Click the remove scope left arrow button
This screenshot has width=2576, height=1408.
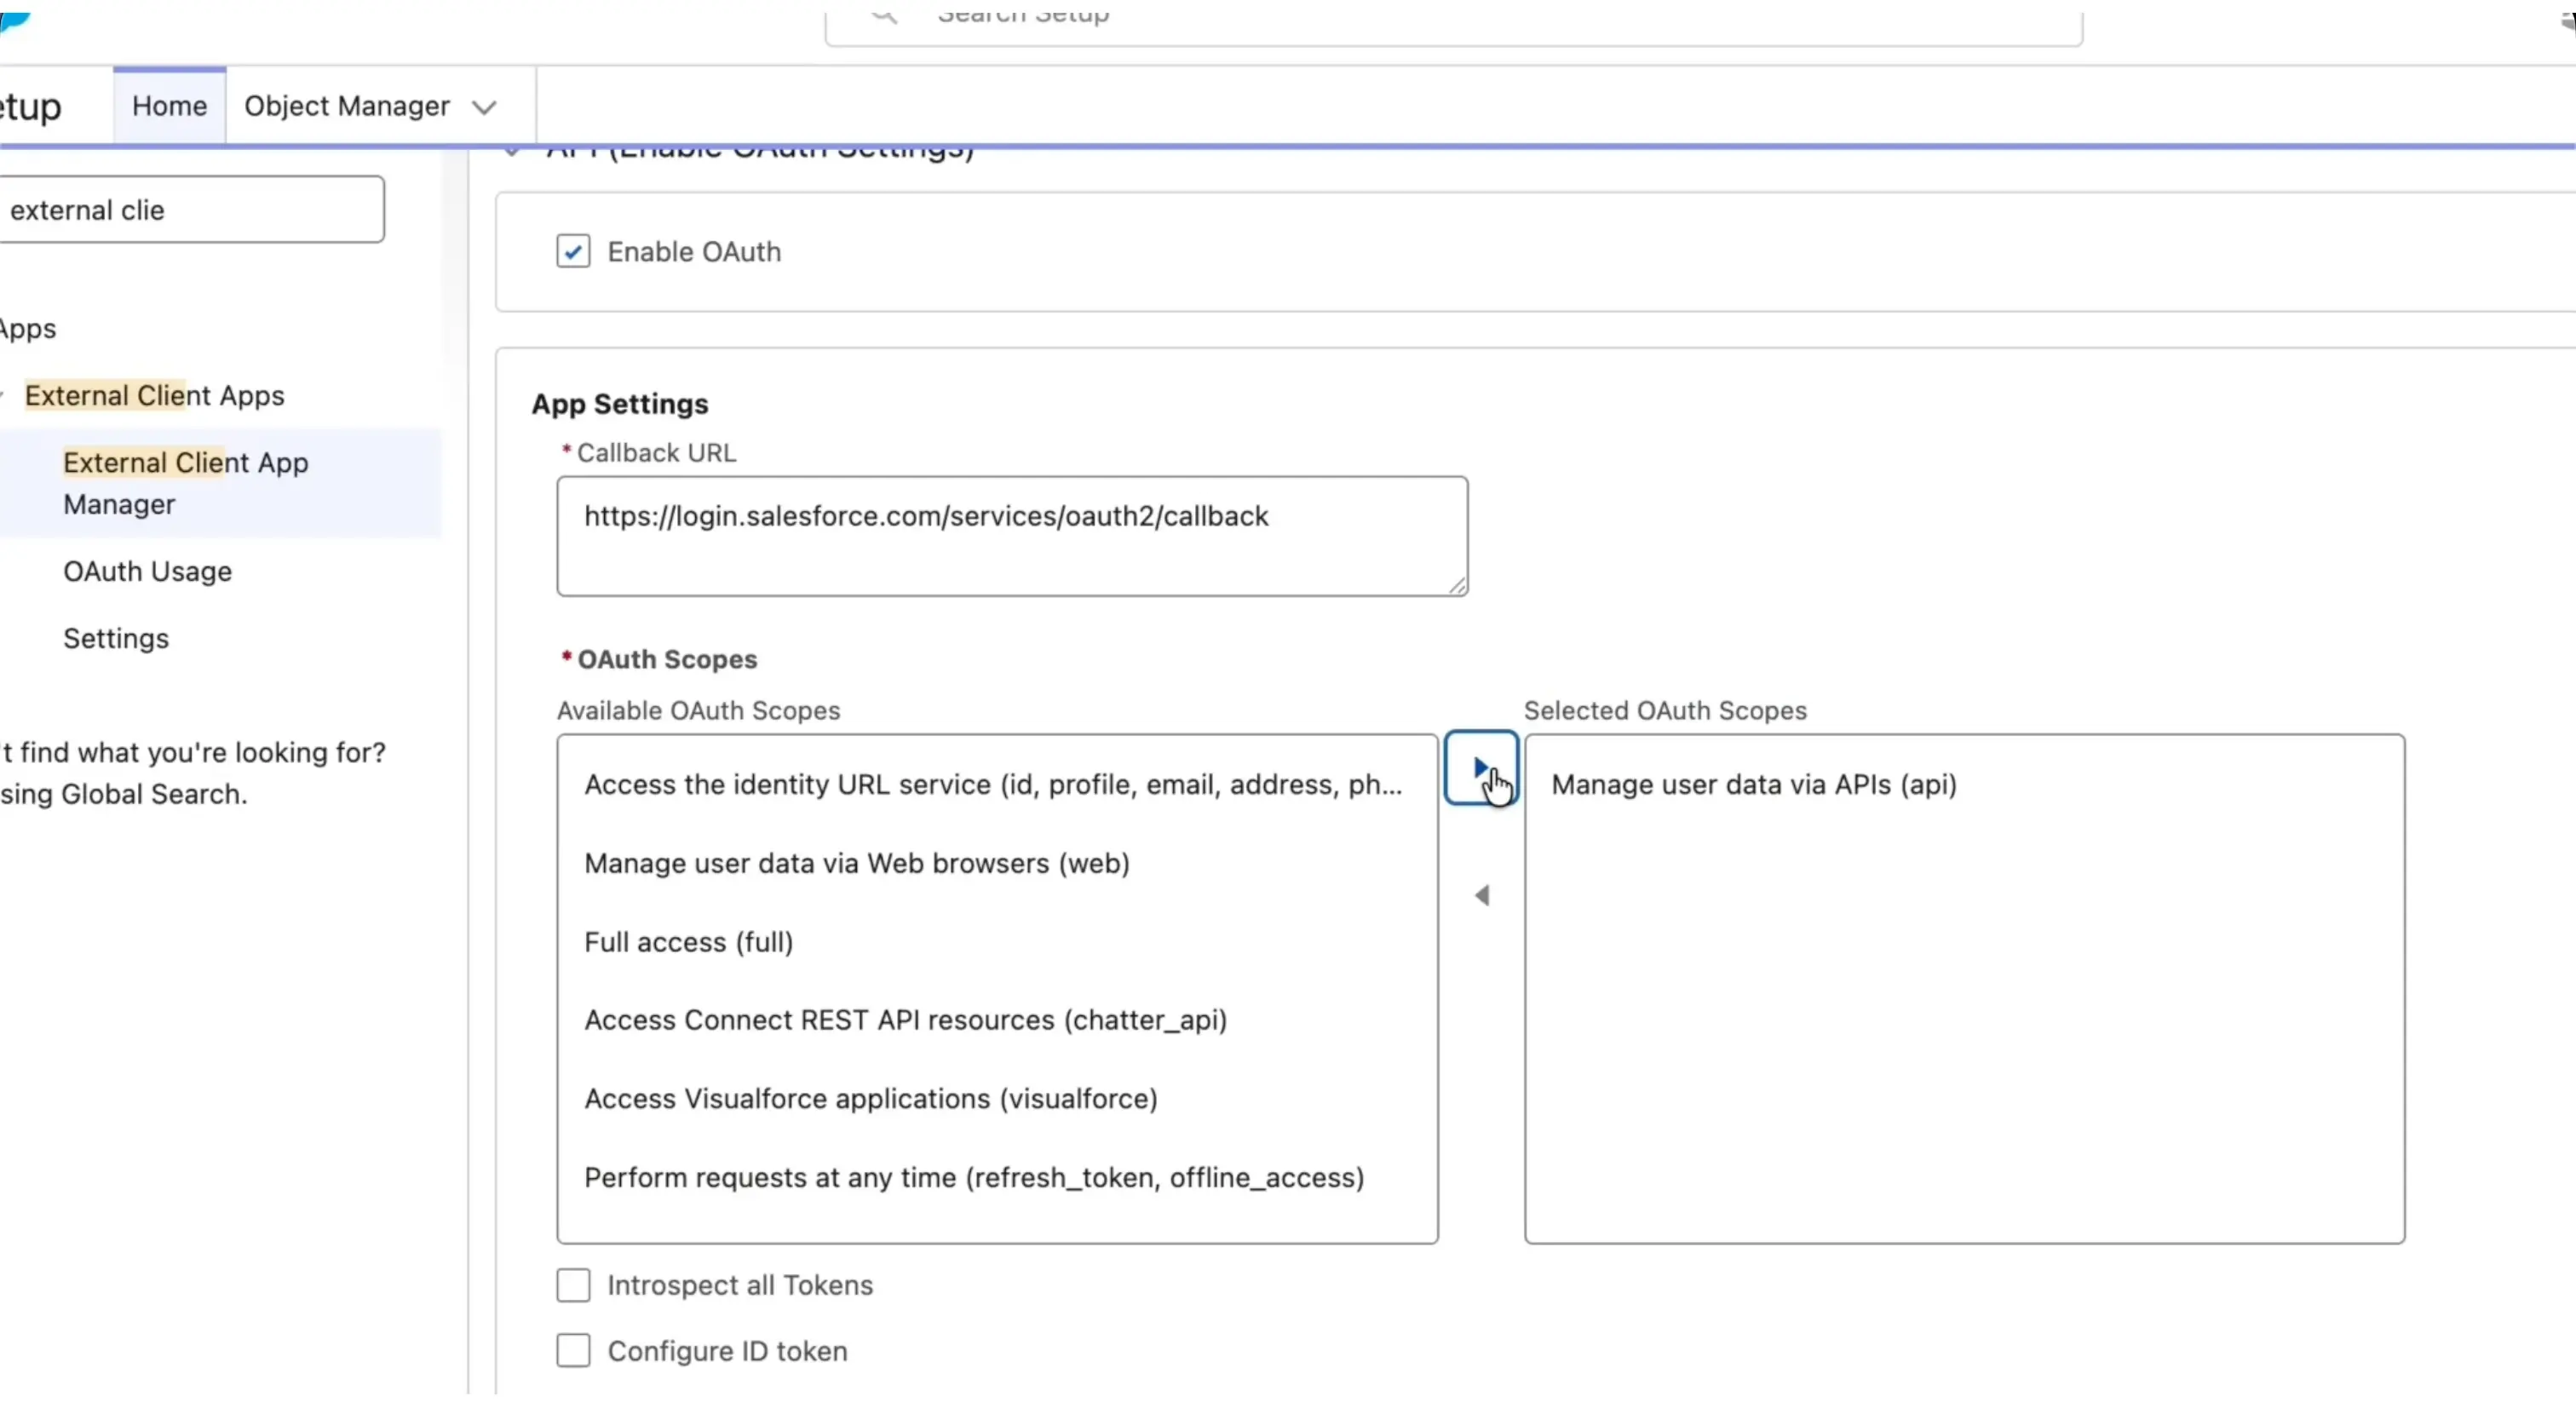click(x=1481, y=895)
